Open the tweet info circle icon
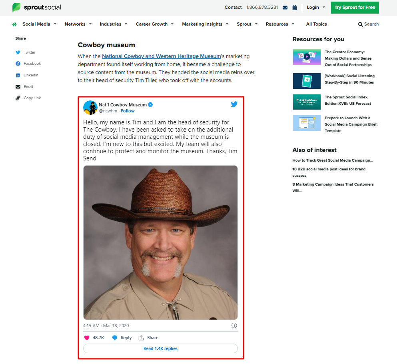 234,326
